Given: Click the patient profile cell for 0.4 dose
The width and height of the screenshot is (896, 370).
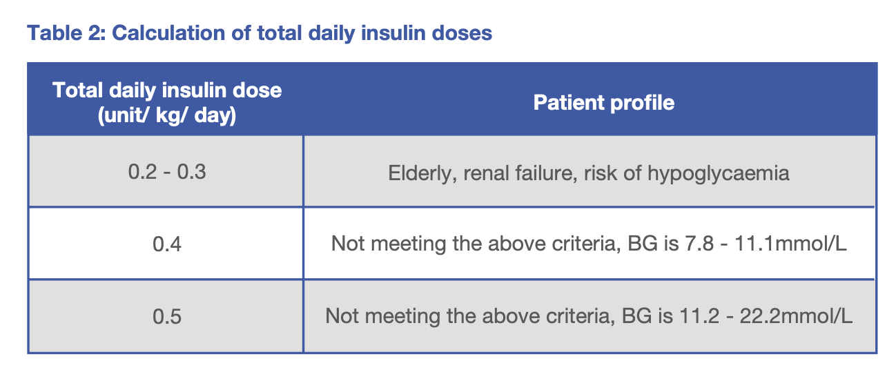Looking at the screenshot, I should 589,244.
